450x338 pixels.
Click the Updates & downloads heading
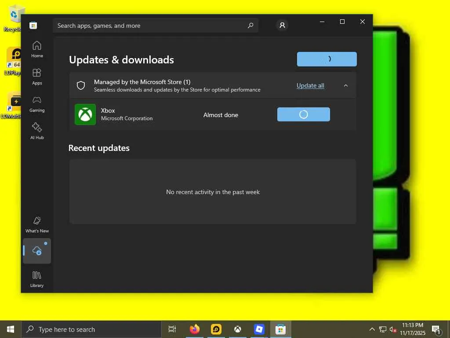tap(121, 59)
